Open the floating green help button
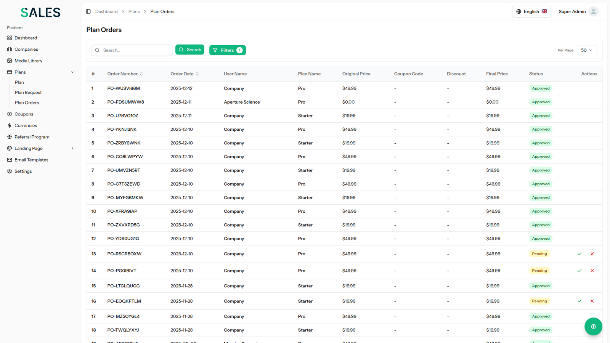This screenshot has width=610, height=343. 593,326
